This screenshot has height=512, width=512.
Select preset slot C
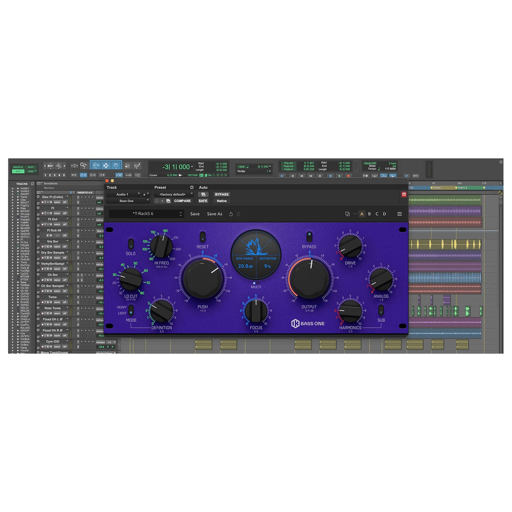click(377, 214)
